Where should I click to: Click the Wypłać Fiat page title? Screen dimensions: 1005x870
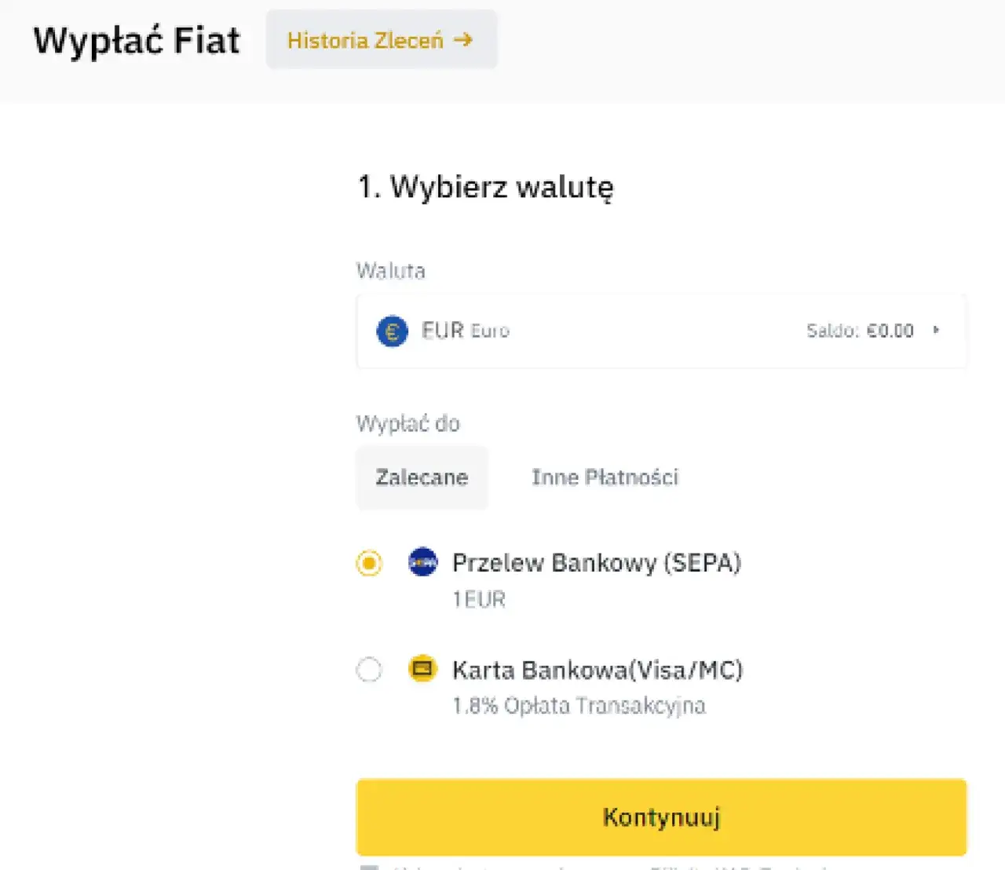tap(137, 41)
